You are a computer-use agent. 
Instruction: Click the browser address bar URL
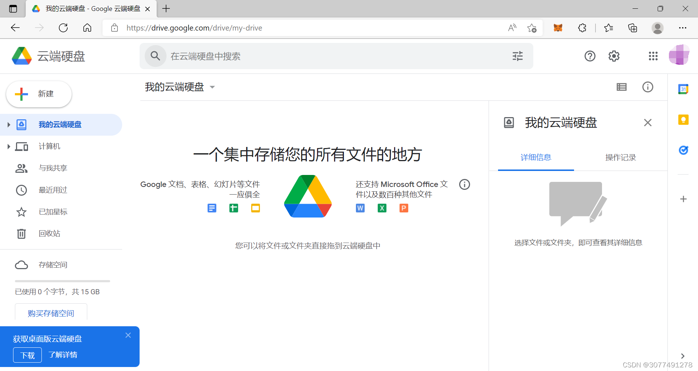coord(194,28)
